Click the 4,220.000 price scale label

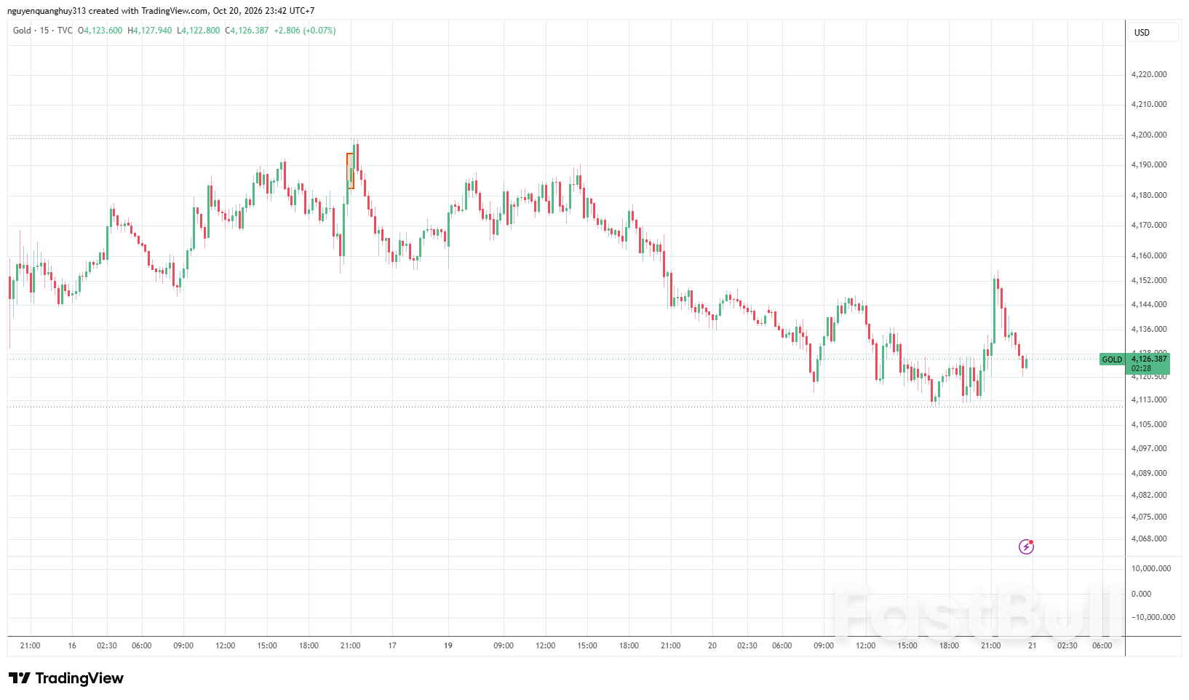(1149, 74)
